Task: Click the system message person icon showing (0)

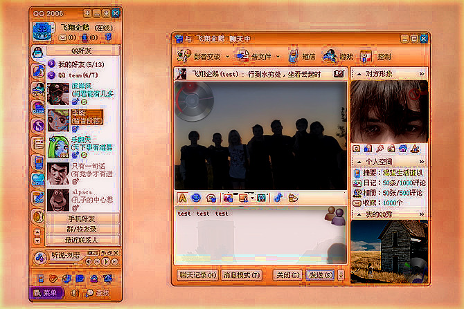Action: pyautogui.click(x=84, y=38)
